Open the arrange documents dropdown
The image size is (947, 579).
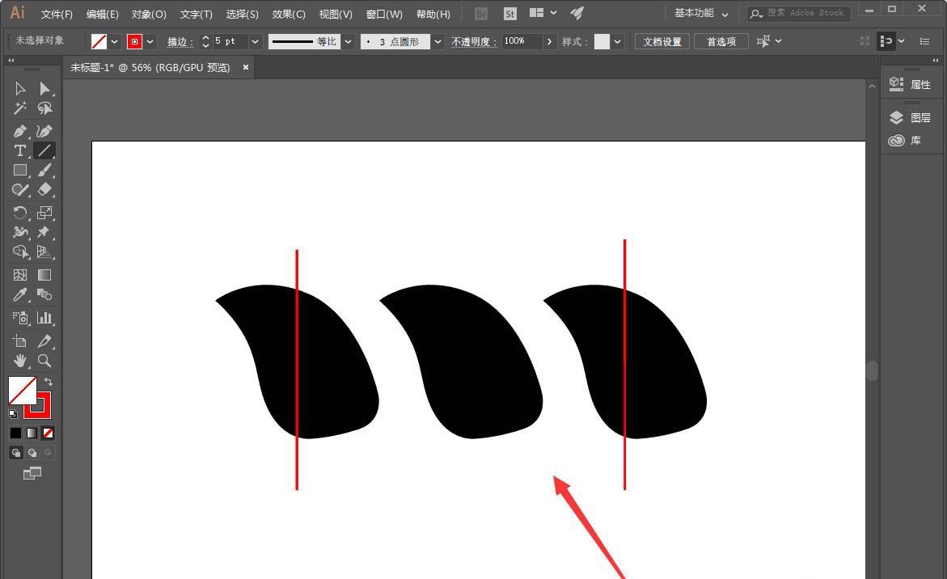543,13
